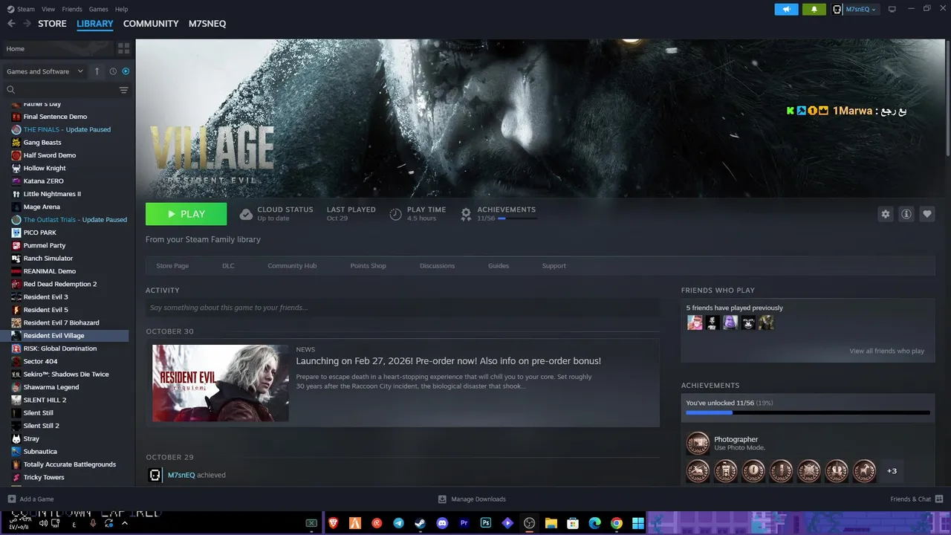Image resolution: width=951 pixels, height=535 pixels.
Task: Switch to the COMMUNITY tab
Action: [x=151, y=24]
